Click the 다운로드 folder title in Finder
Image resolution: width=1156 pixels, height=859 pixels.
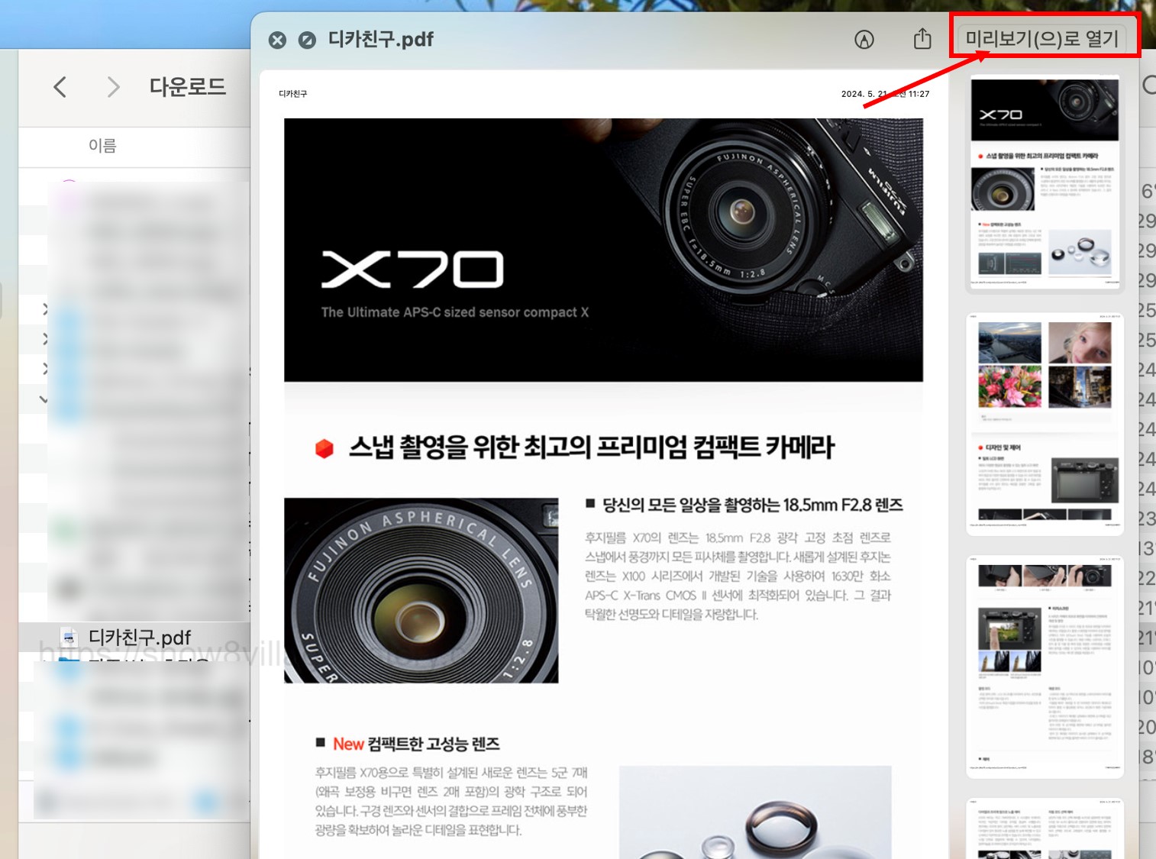pyautogui.click(x=187, y=87)
